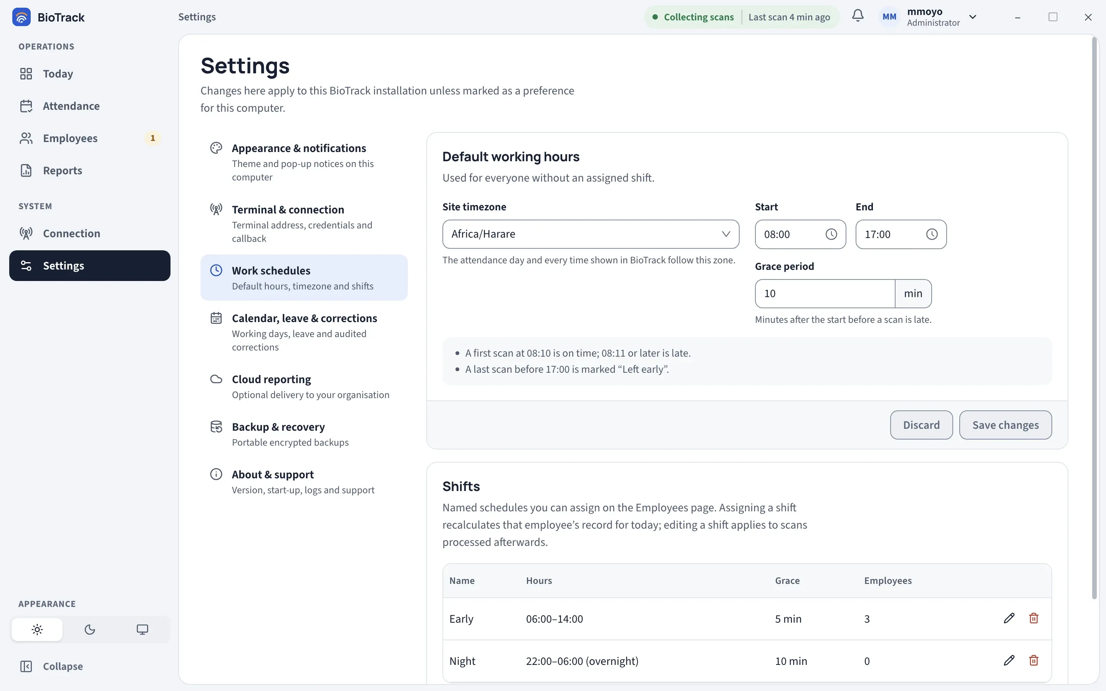This screenshot has height=691, width=1106.
Task: Delete the Early shift with the trash icon
Action: coord(1034,618)
